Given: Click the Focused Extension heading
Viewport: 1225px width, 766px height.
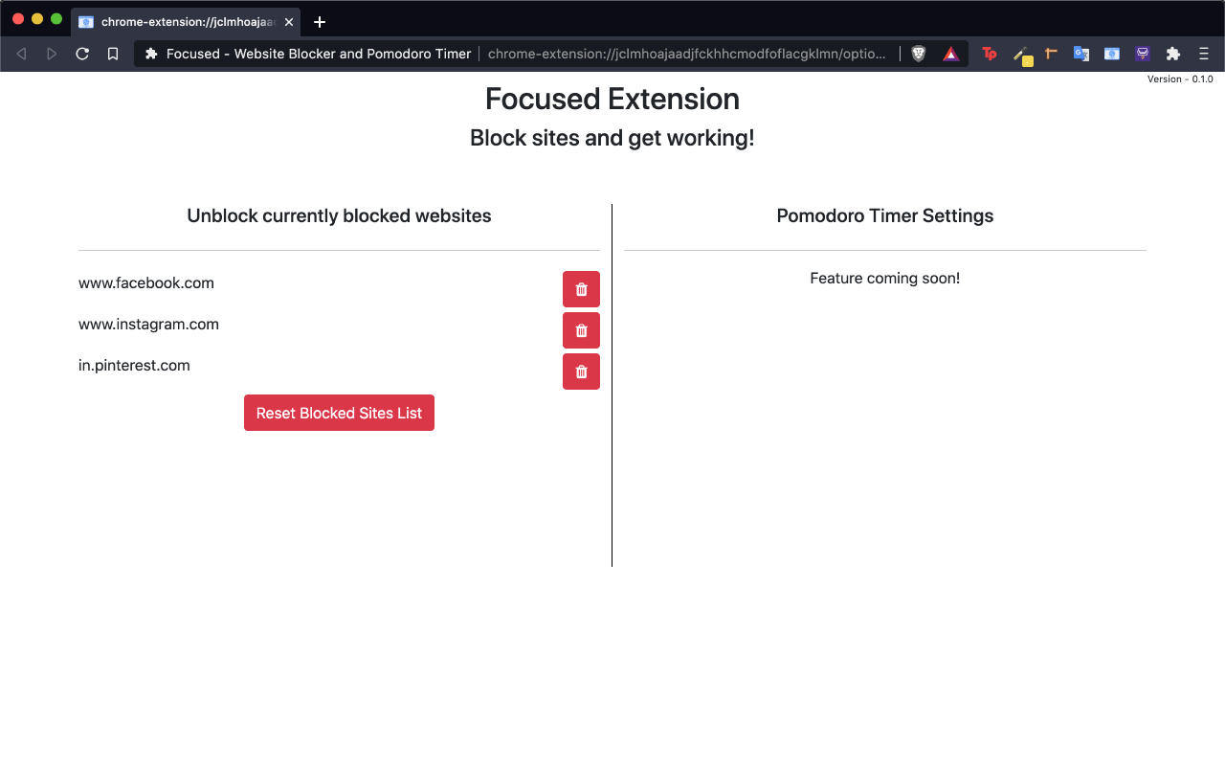Looking at the screenshot, I should 612,99.
